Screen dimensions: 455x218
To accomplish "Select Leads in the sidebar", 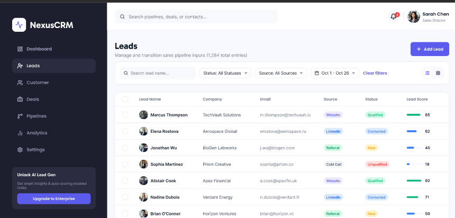I will (x=54, y=66).
